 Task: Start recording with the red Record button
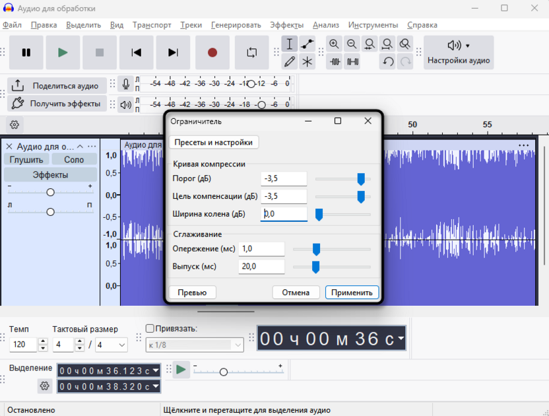(212, 53)
